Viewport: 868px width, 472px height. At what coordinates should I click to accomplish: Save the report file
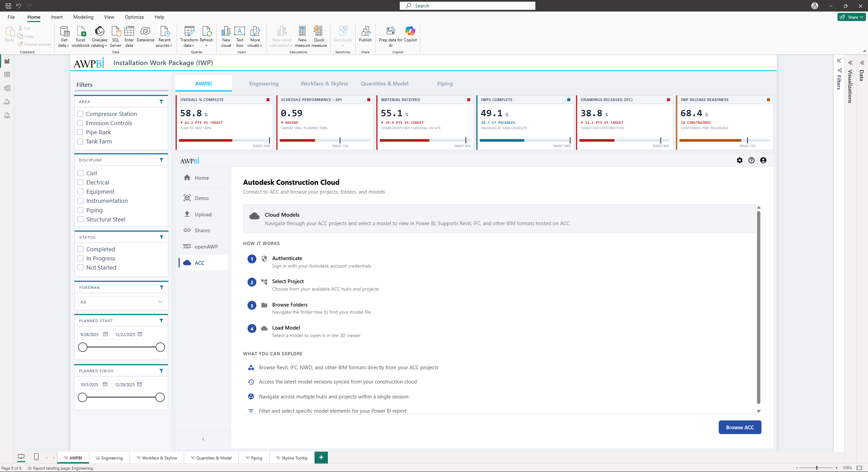[x=8, y=6]
